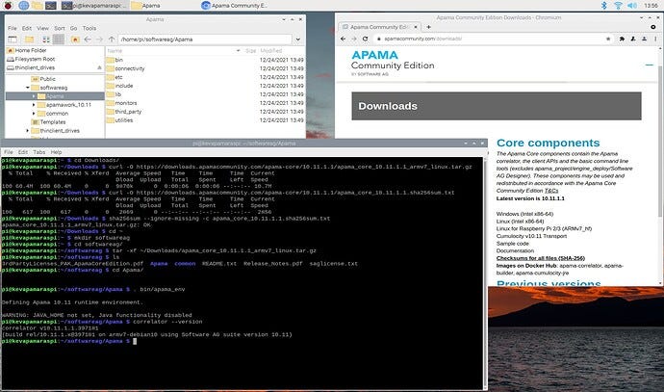The width and height of the screenshot is (664, 392).
Task: Open the Chromium profile avatar icon
Action: 644,39
